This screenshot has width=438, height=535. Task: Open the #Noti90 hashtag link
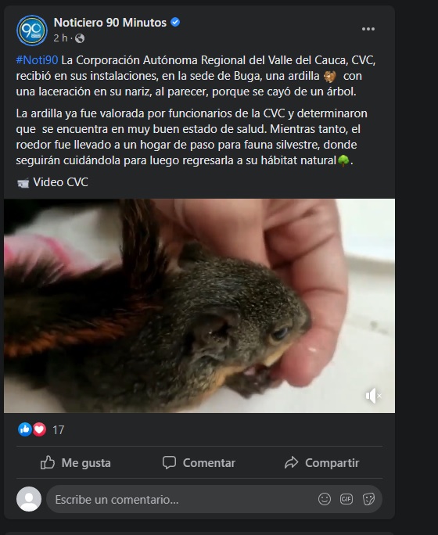pyautogui.click(x=37, y=60)
